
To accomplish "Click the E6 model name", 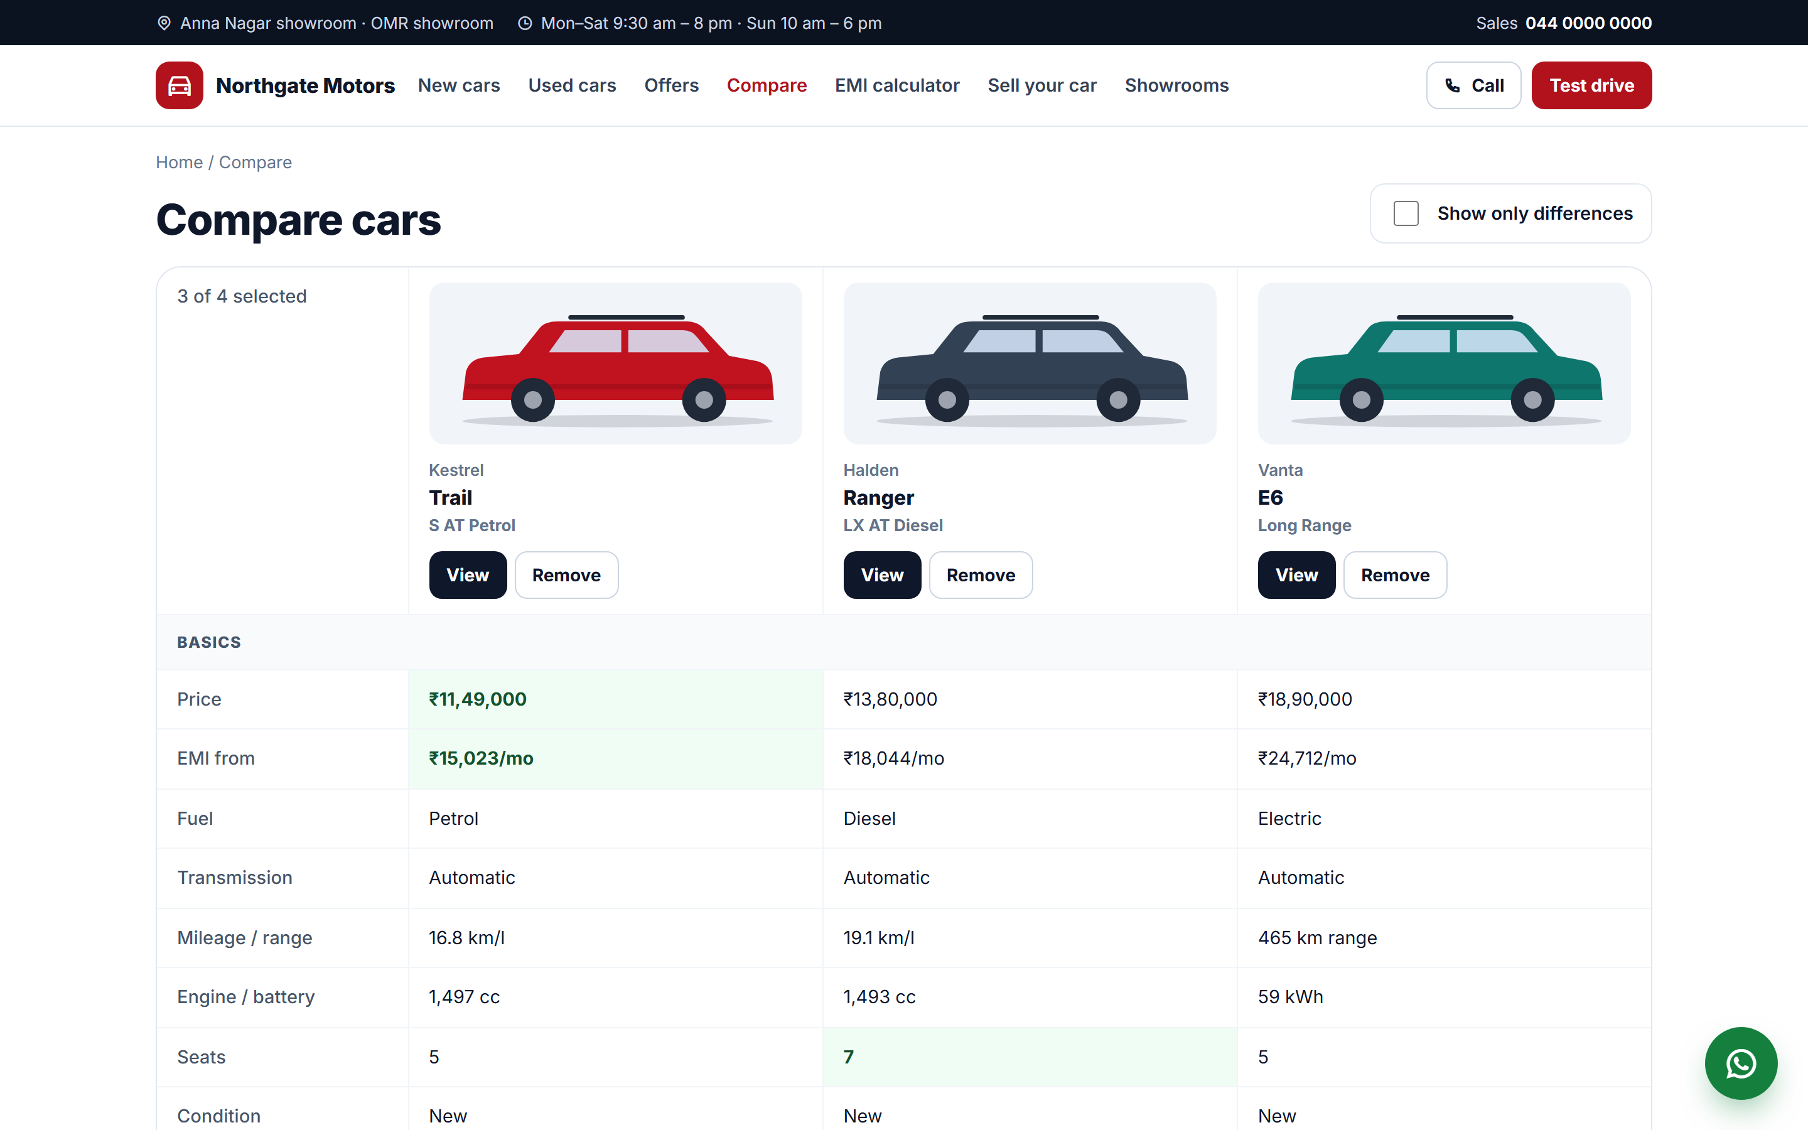I will [1270, 498].
